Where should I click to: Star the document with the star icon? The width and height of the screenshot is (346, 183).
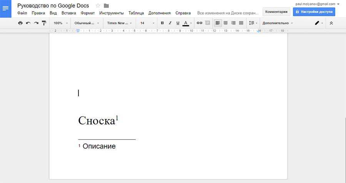coord(98,6)
